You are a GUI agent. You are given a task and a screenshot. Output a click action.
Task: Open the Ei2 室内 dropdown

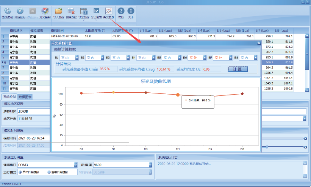pyautogui.click(x=102, y=57)
